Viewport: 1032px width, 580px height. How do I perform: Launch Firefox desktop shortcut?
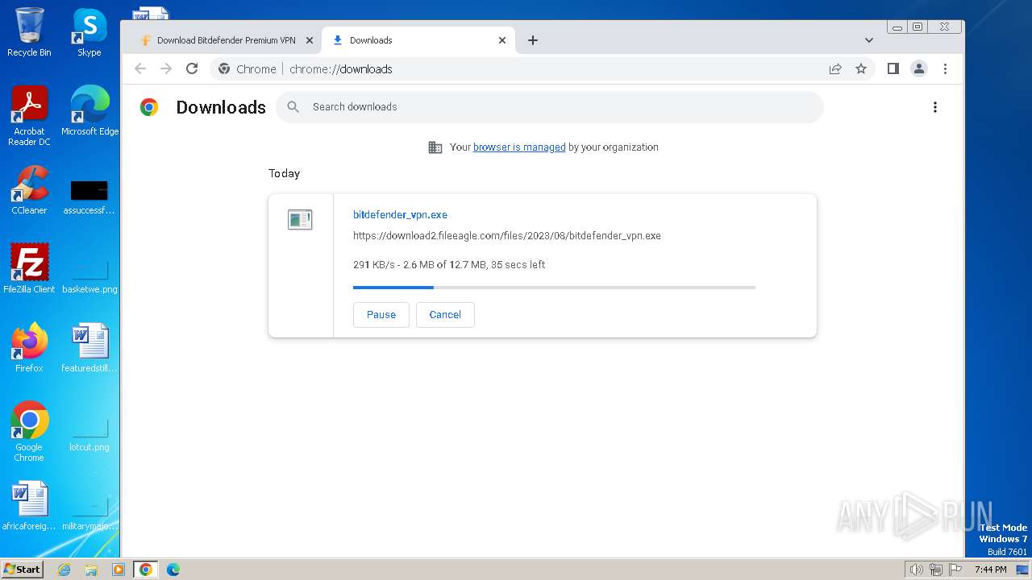[x=29, y=348]
